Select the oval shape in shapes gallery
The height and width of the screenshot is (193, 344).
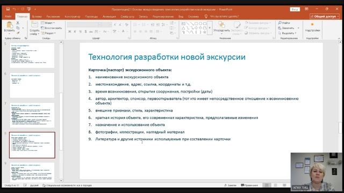click(200, 24)
